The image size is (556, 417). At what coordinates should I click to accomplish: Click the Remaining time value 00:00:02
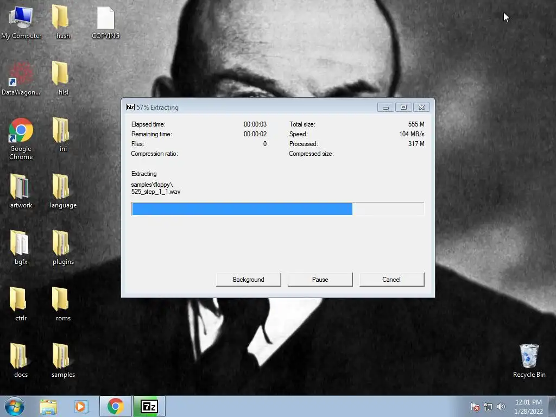[255, 134]
